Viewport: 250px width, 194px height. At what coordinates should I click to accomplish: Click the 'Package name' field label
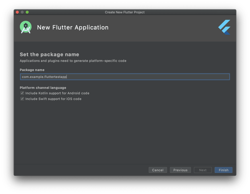[x=32, y=70]
